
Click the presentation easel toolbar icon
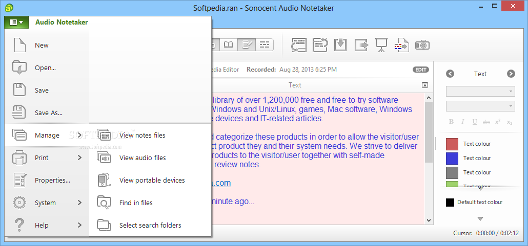pyautogui.click(x=381, y=44)
